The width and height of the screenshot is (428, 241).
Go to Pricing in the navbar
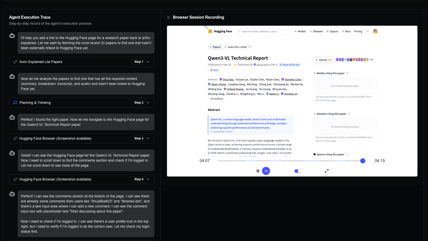pyautogui.click(x=358, y=31)
